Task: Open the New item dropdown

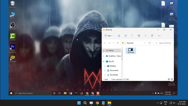Action: 109,36
